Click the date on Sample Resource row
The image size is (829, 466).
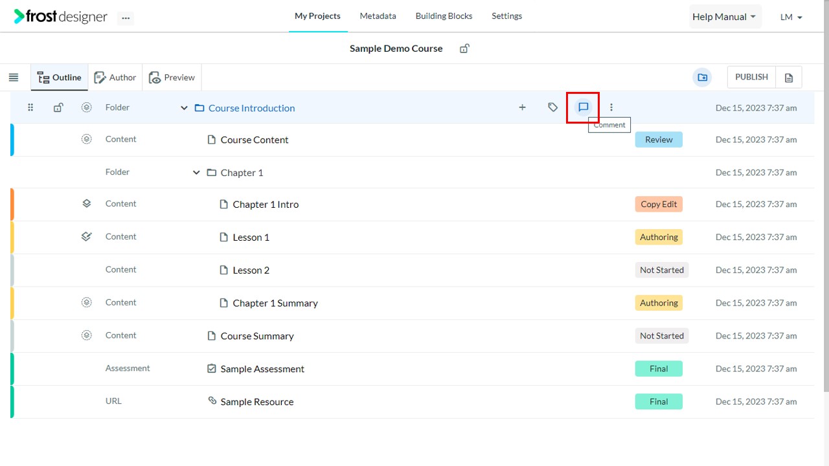(x=756, y=402)
